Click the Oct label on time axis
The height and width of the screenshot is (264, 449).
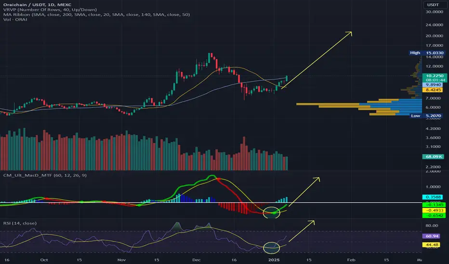(44, 260)
